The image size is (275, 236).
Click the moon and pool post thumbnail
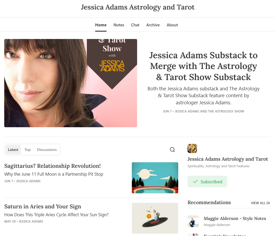click(x=155, y=178)
